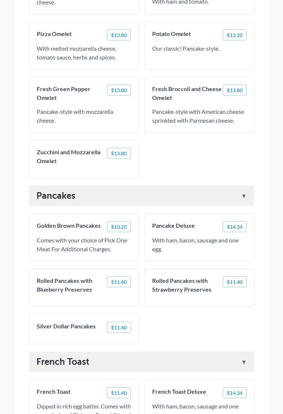Click Fresh Broccoli and Cheese Omelet price

(234, 90)
